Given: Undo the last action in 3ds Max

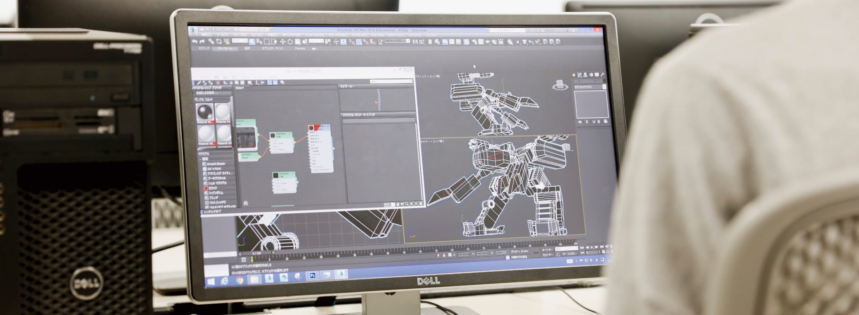Looking at the screenshot, I should (x=195, y=42).
